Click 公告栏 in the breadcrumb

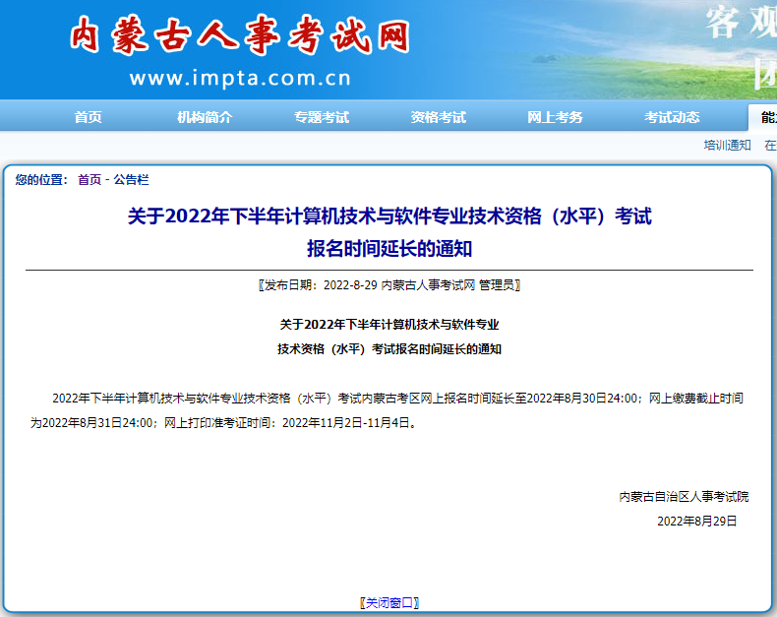(131, 179)
